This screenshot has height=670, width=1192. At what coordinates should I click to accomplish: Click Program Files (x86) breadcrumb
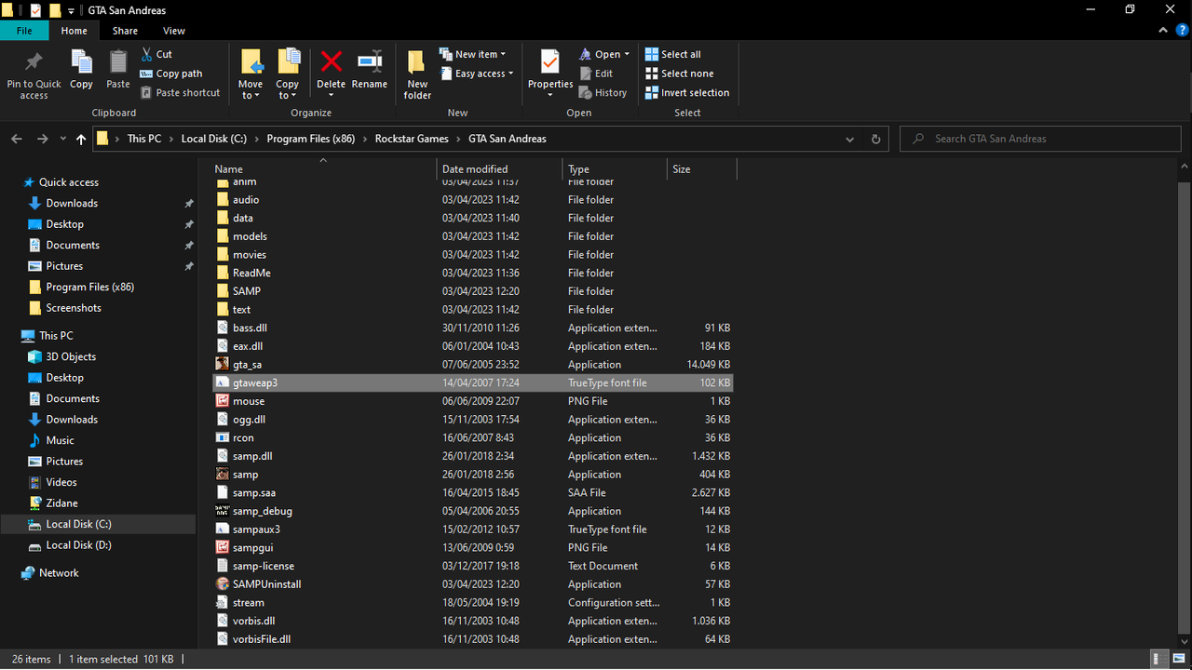click(311, 139)
